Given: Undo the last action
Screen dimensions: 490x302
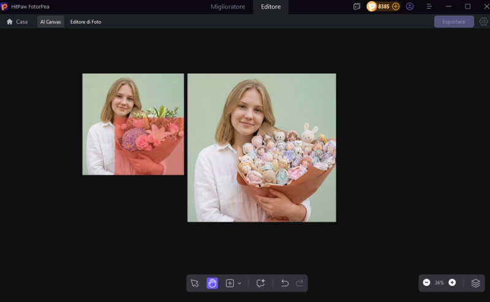Looking at the screenshot, I should [x=285, y=283].
